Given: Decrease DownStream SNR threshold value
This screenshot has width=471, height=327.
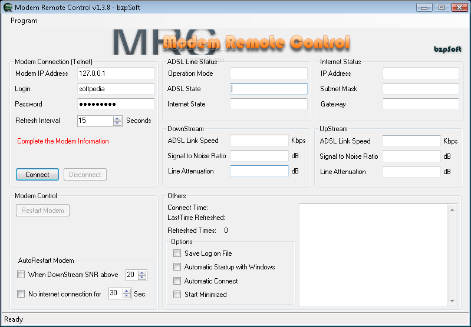Looking at the screenshot, I should [143, 277].
